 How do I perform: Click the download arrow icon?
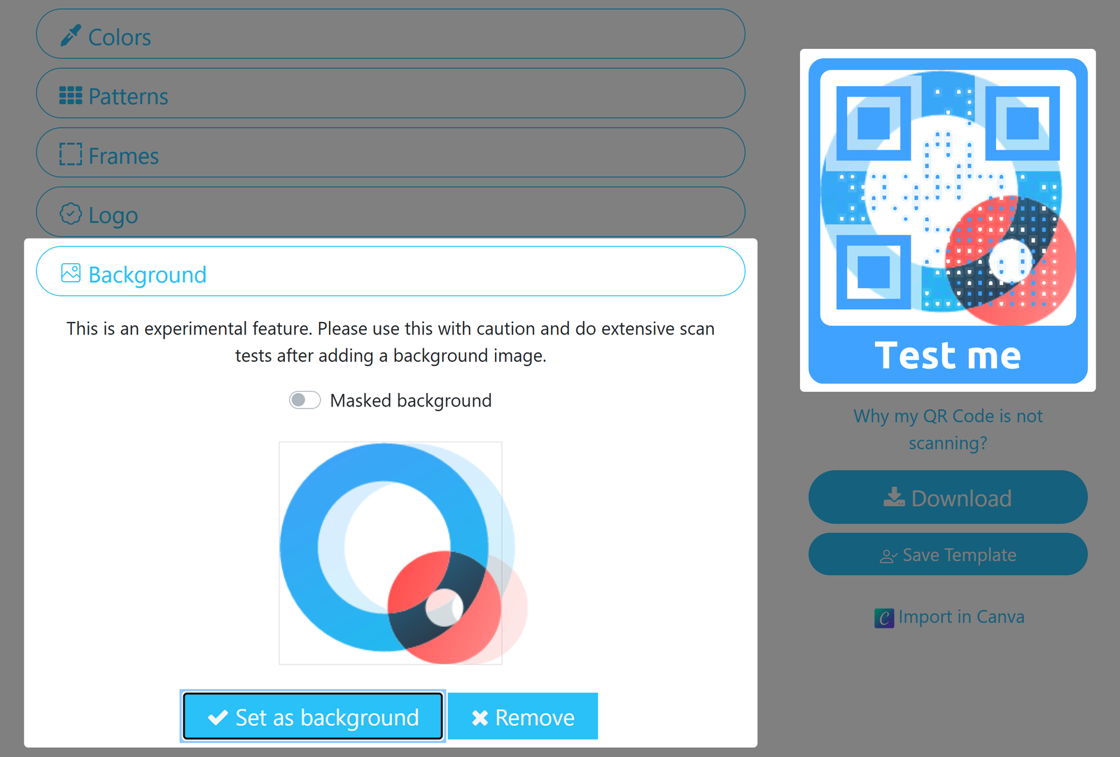click(894, 497)
